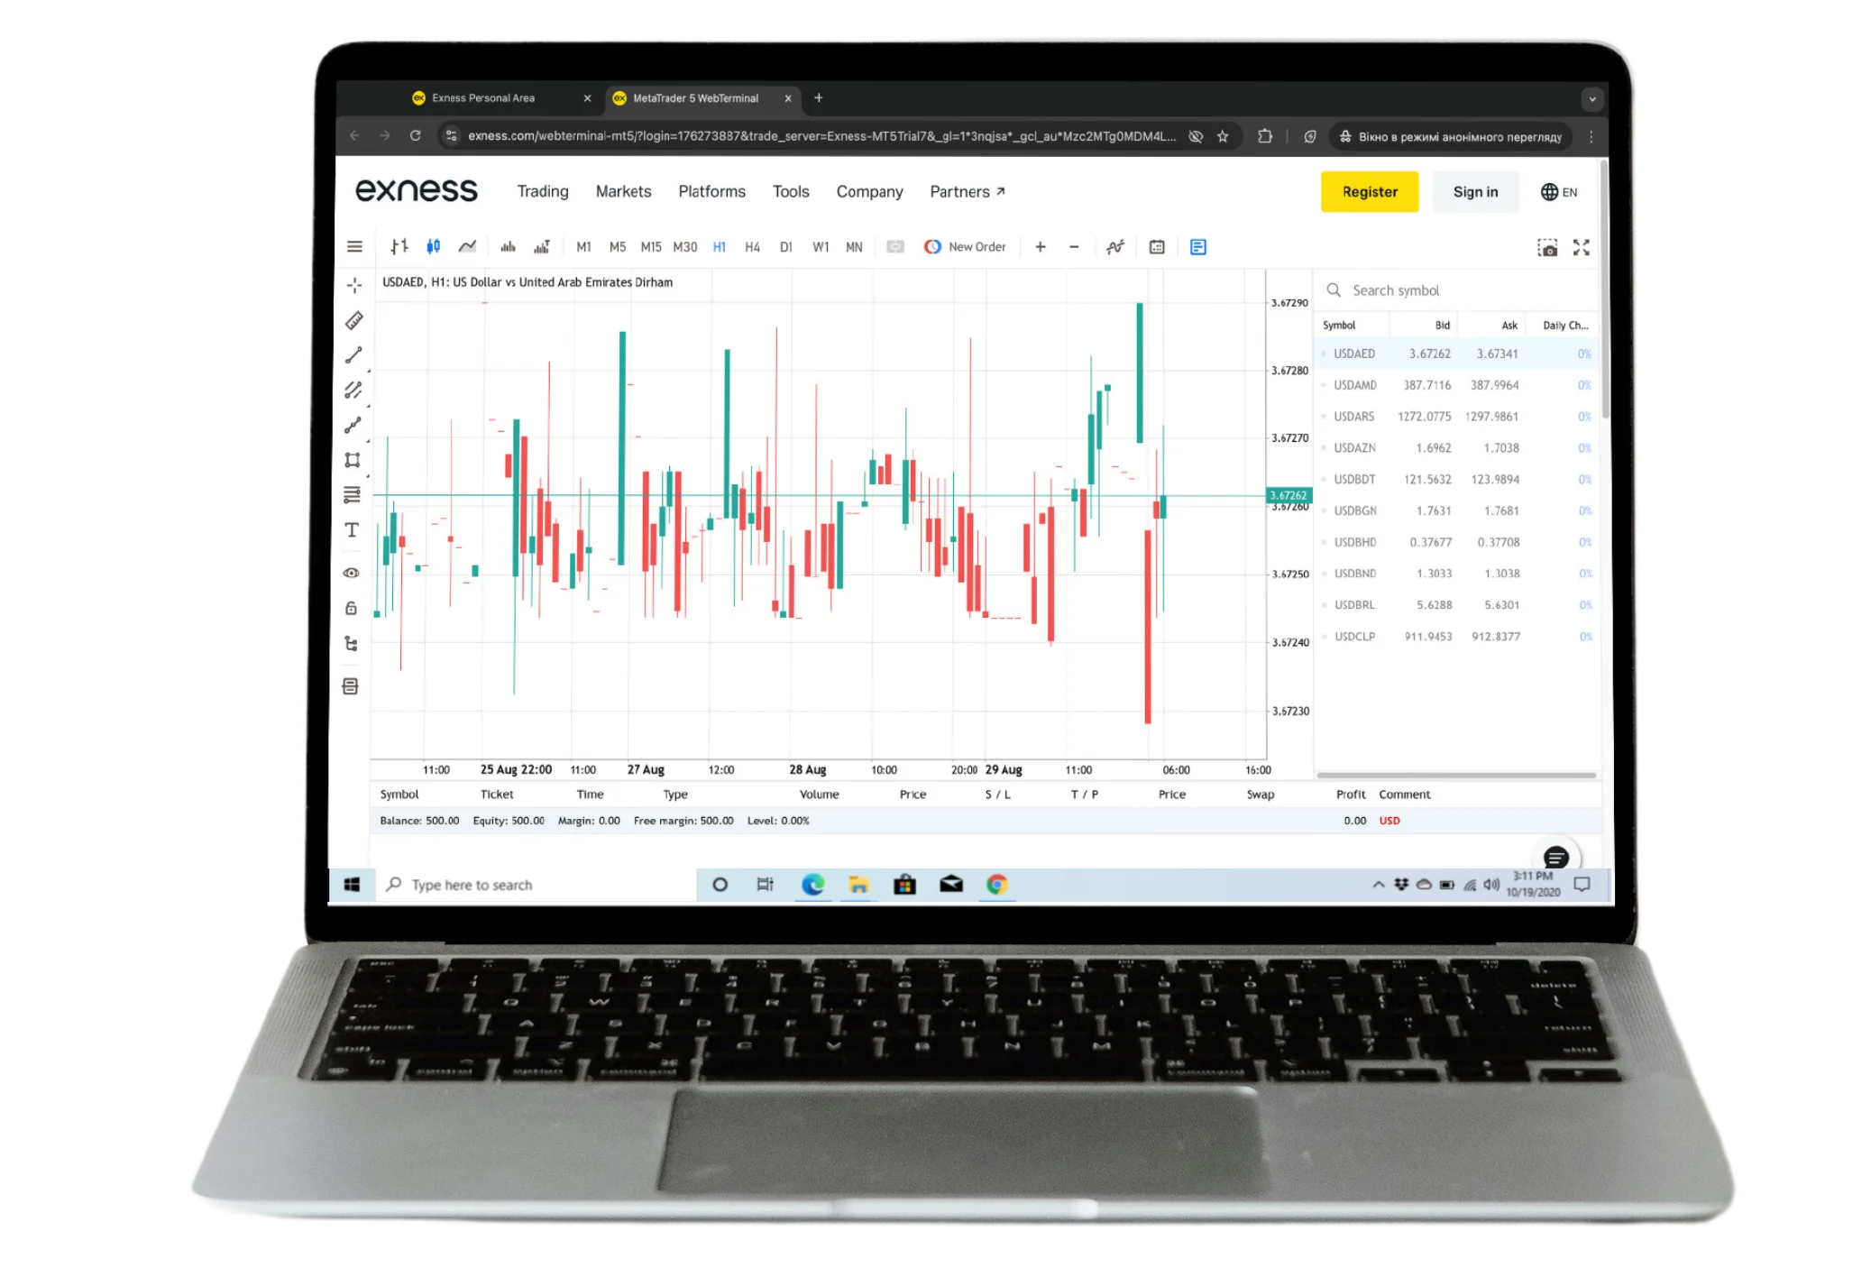
Task: Select the Markets menu item
Action: pyautogui.click(x=624, y=191)
